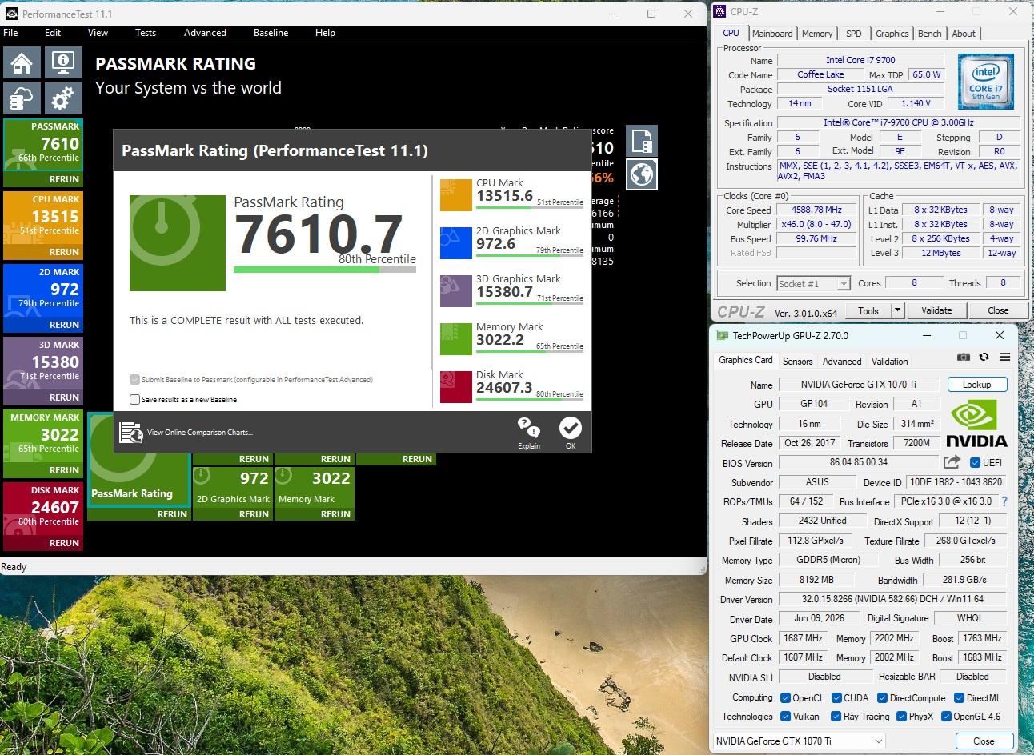Switch to the Sensors tab in GPU-Z
This screenshot has height=755, width=1034.
pyautogui.click(x=797, y=362)
